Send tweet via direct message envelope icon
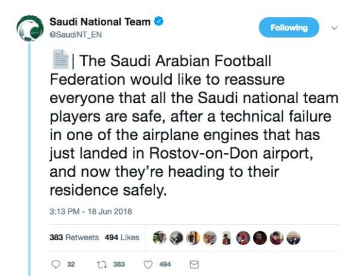 pyautogui.click(x=193, y=264)
